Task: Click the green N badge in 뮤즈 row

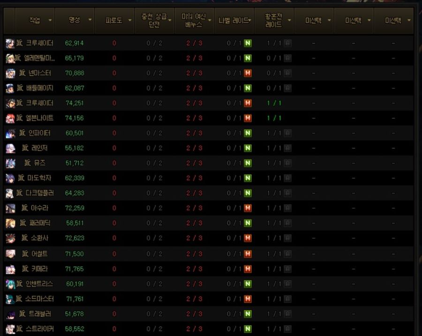Action: (248, 163)
